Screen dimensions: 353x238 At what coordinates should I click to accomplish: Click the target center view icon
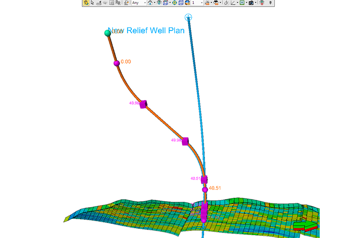click(x=174, y=2)
